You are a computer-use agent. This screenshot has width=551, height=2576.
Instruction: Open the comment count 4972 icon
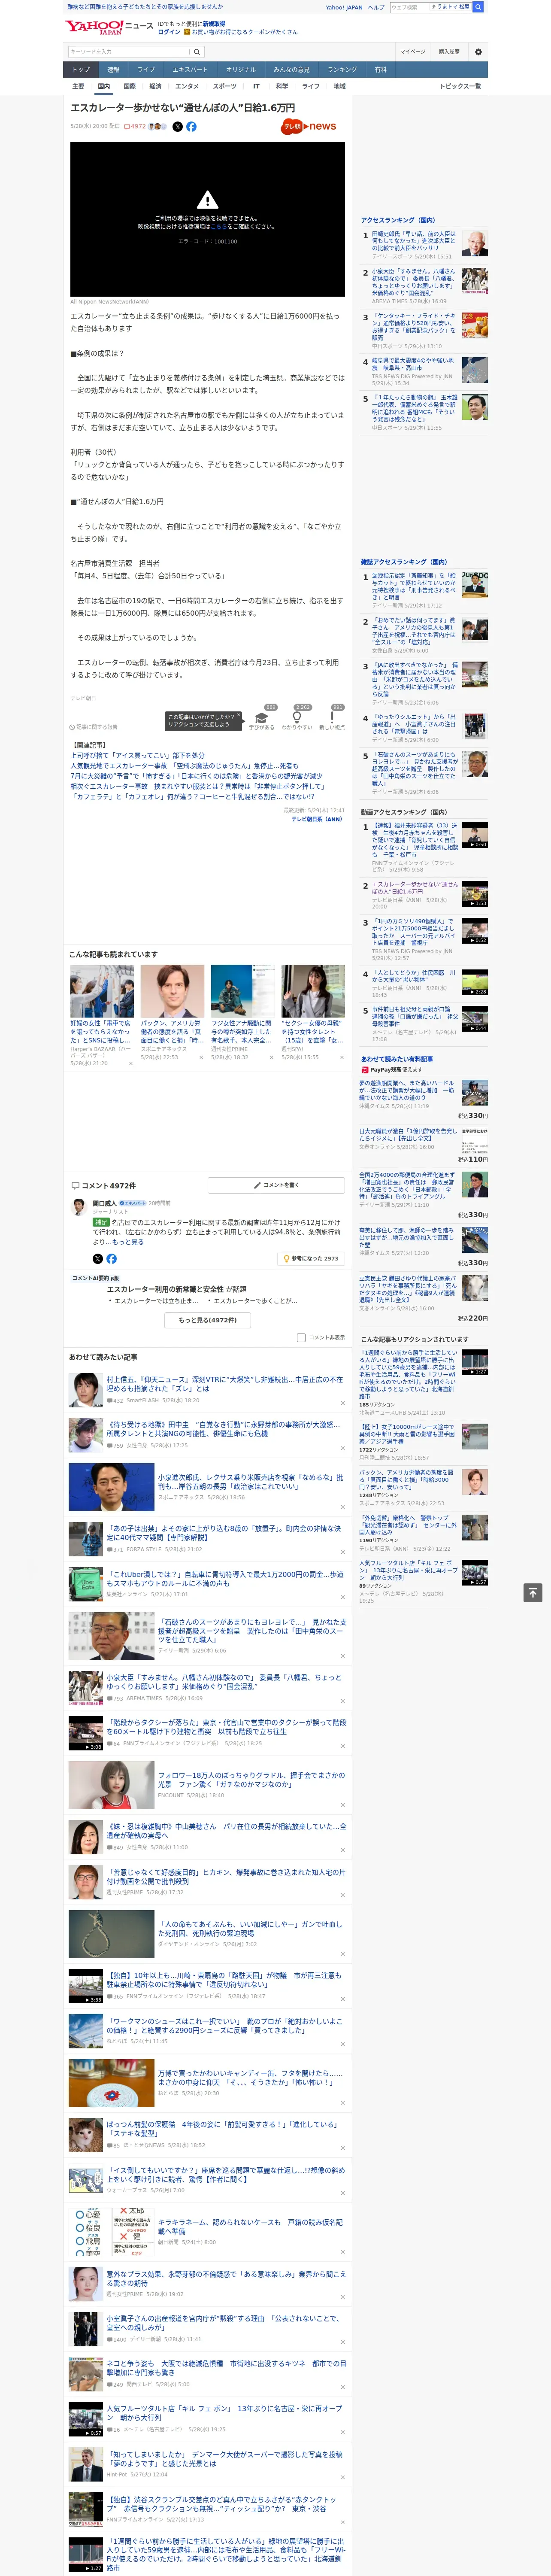[x=136, y=127]
